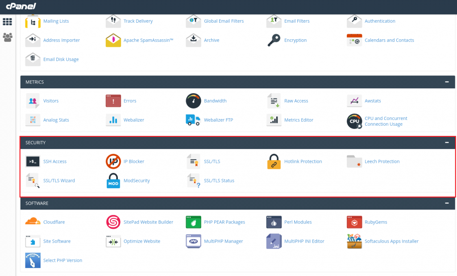Click the Address Importer link

(x=62, y=40)
